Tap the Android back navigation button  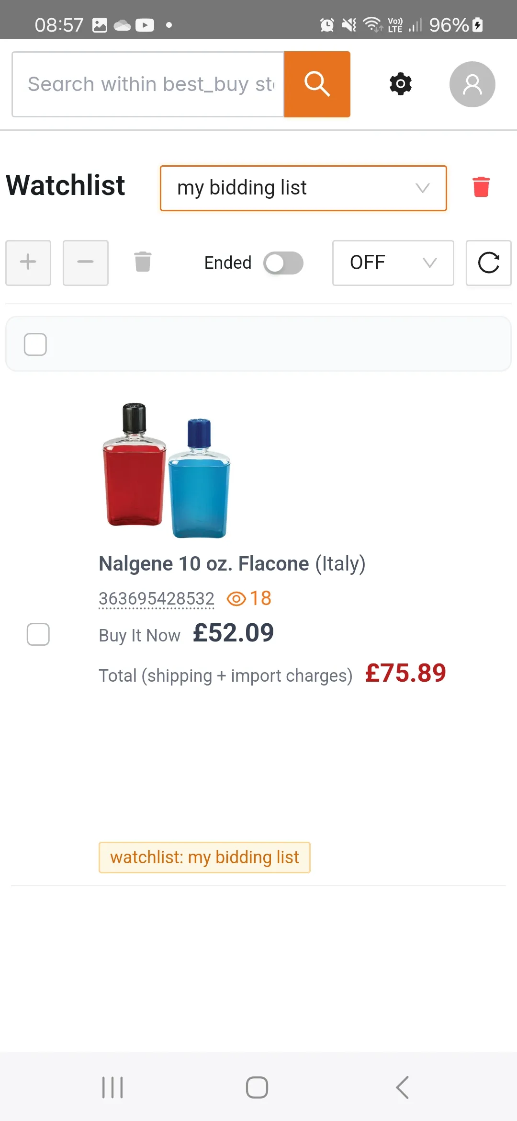click(403, 1087)
